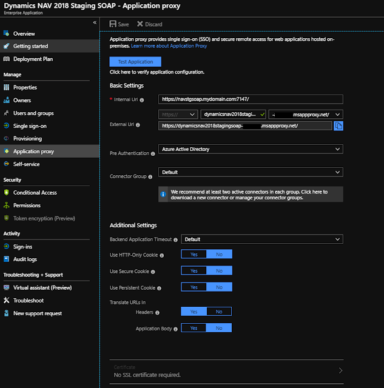Click info icon beside Application Body
384x388 pixels.
click(x=175, y=329)
